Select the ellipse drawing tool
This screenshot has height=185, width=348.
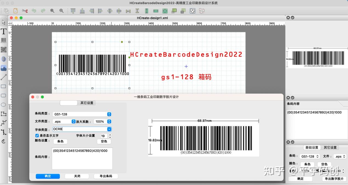[4, 105]
